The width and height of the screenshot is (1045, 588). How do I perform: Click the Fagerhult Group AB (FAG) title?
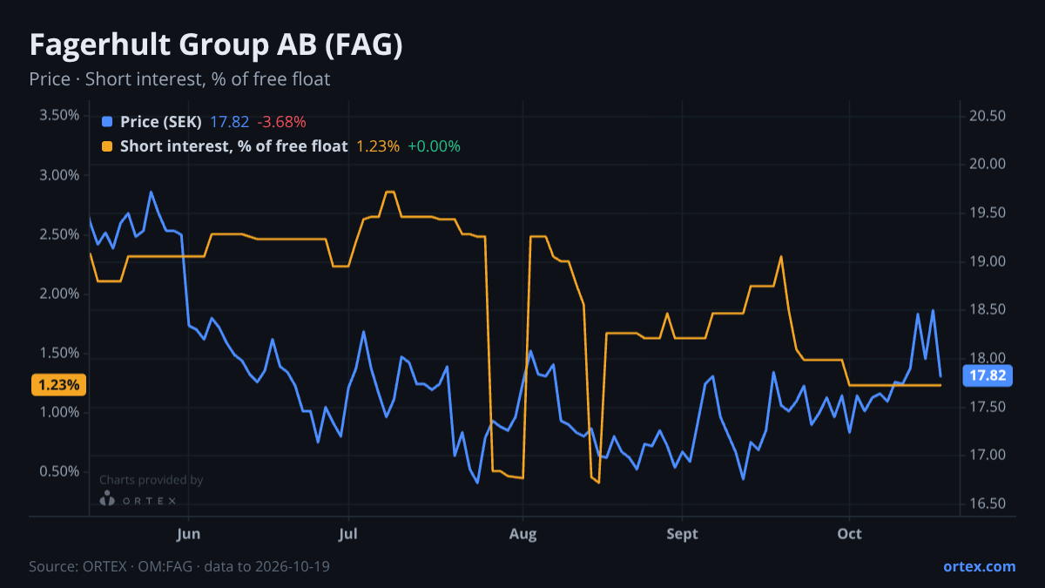point(216,45)
